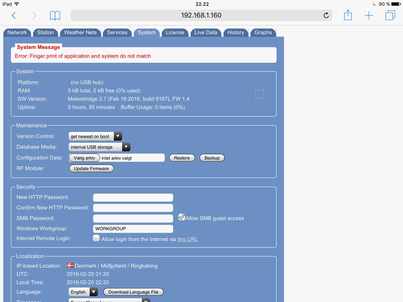Click the empty checkbox in System panel
Screen dimensions: 403x302
click(259, 94)
